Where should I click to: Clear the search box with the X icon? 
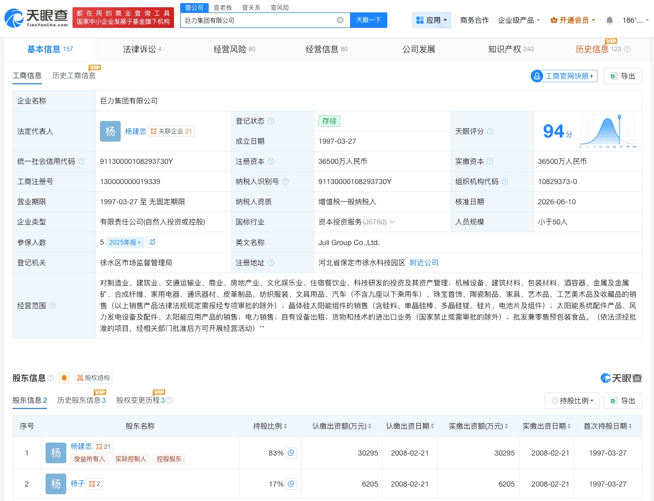click(x=340, y=20)
